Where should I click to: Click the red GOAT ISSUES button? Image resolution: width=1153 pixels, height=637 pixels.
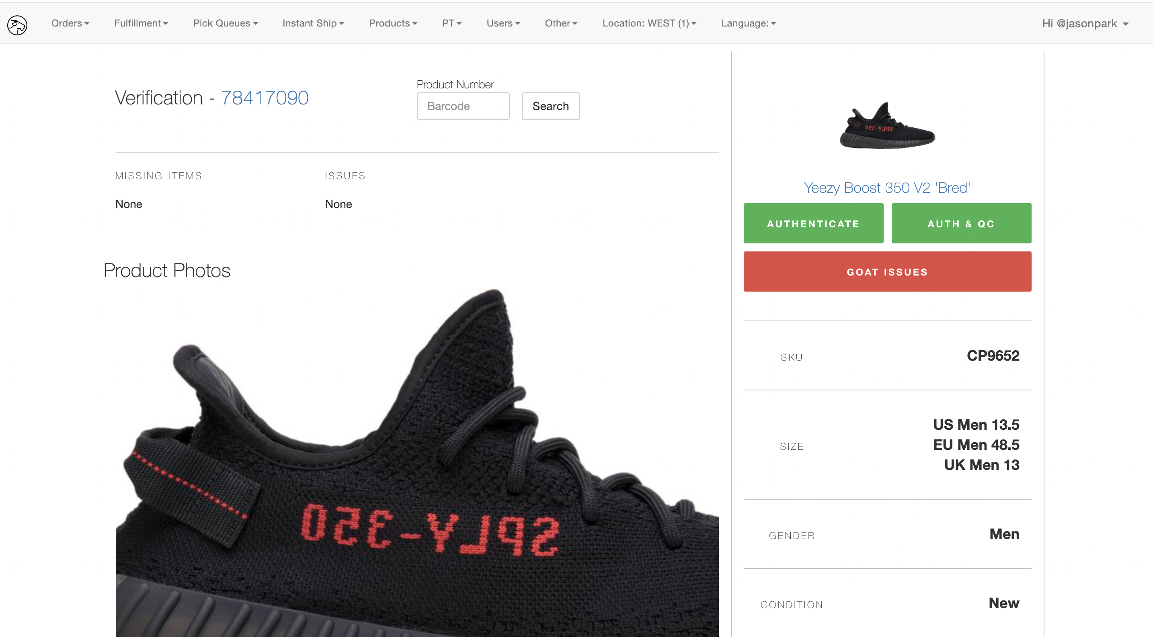(887, 272)
